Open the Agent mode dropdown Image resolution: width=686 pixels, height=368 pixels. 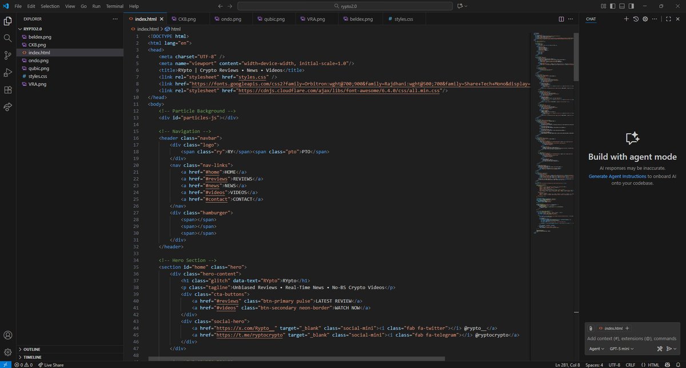[x=596, y=349]
